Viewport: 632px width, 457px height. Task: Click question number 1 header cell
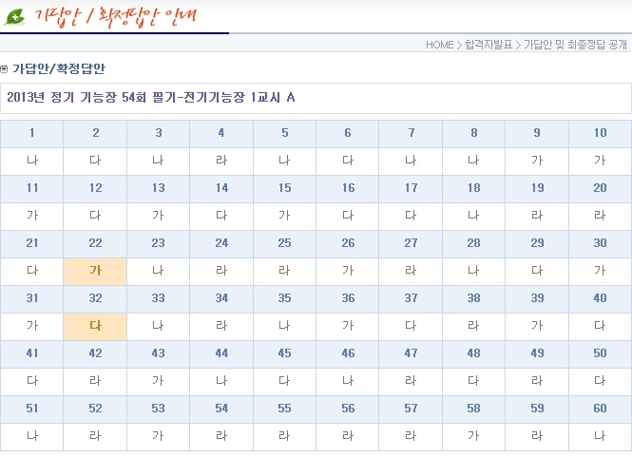[31, 133]
